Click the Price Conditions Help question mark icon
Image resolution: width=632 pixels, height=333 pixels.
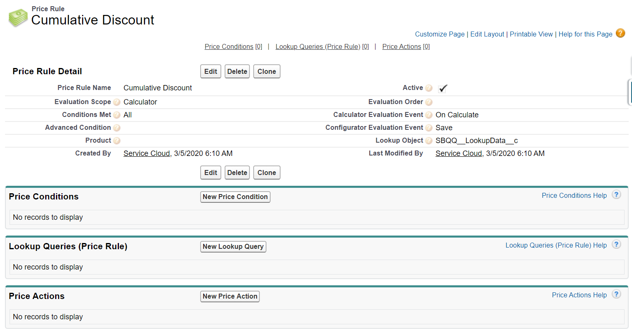pos(616,195)
